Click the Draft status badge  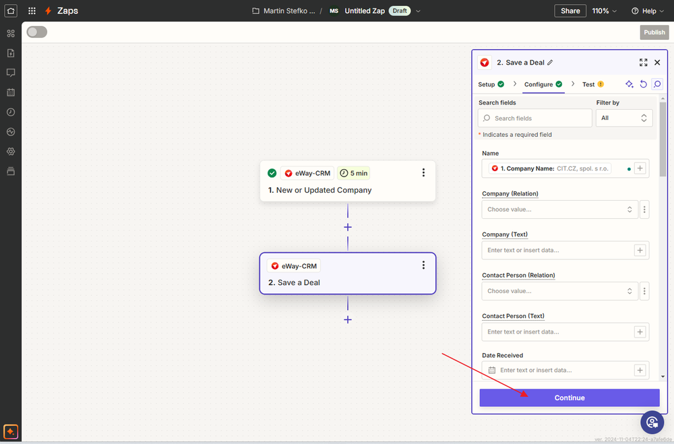pyautogui.click(x=400, y=11)
